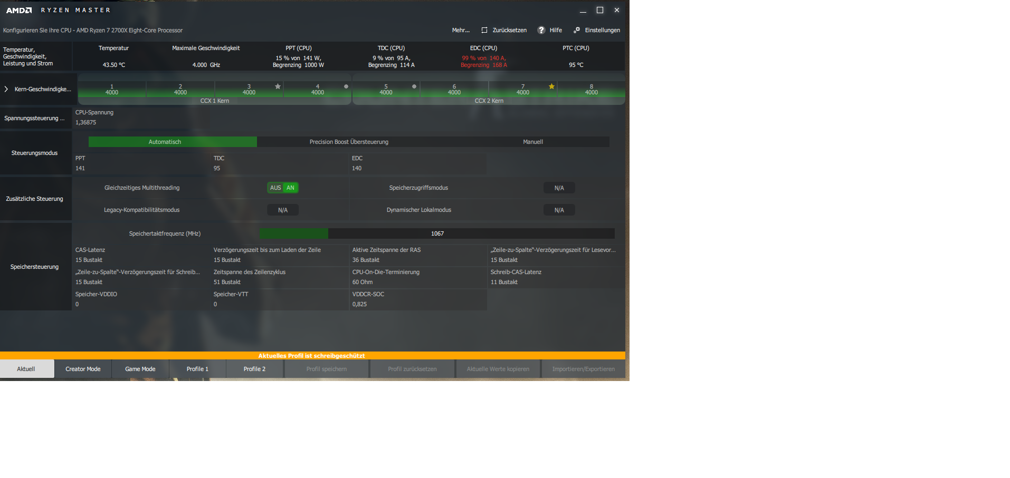Switch Gleichzeitiges Multithreading to AUS

[x=275, y=188]
